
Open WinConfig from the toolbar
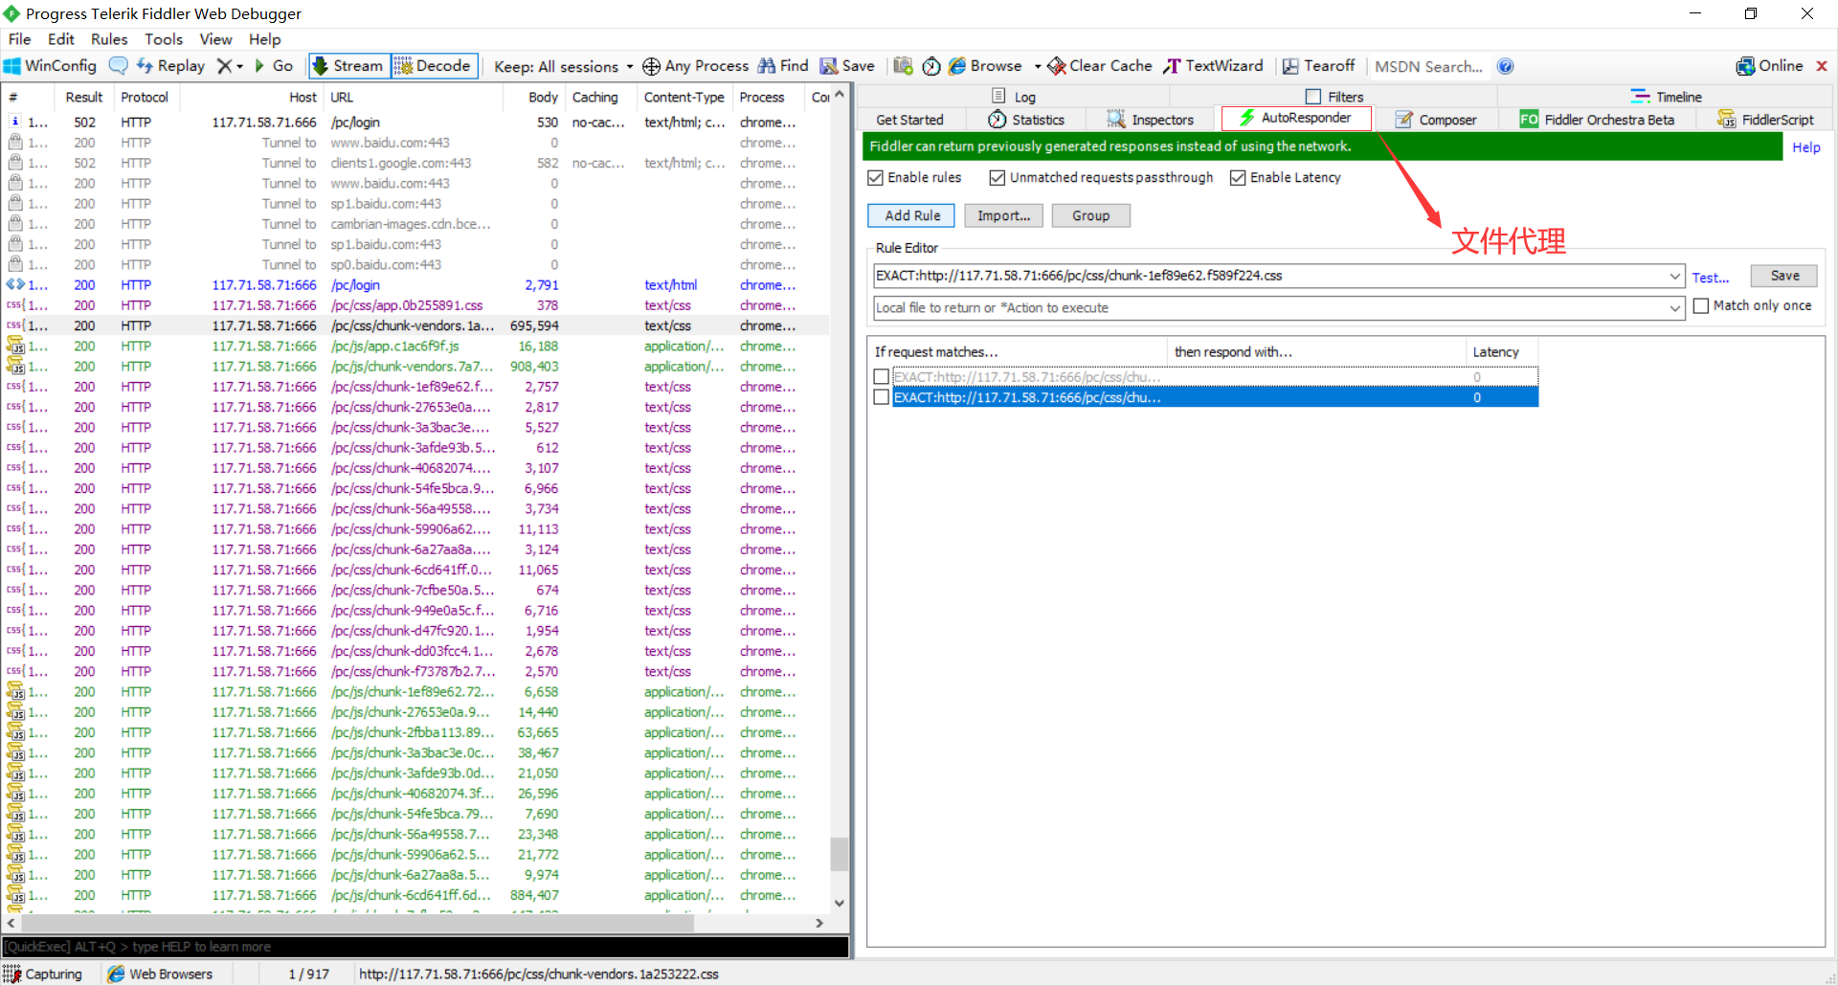pyautogui.click(x=50, y=66)
